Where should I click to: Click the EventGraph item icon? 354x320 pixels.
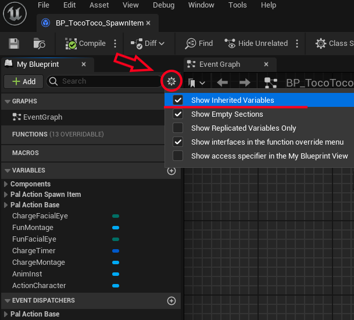coord(17,117)
